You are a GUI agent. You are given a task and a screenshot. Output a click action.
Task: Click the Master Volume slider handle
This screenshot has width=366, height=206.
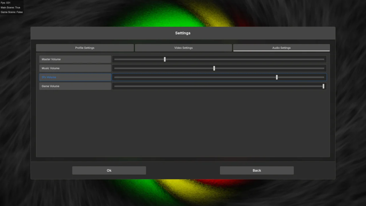click(x=165, y=59)
